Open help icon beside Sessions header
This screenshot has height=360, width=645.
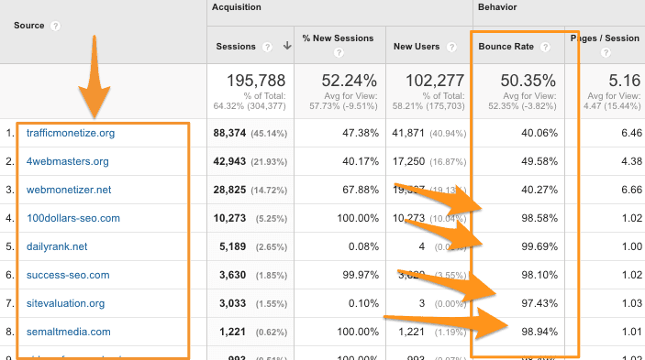tap(267, 47)
